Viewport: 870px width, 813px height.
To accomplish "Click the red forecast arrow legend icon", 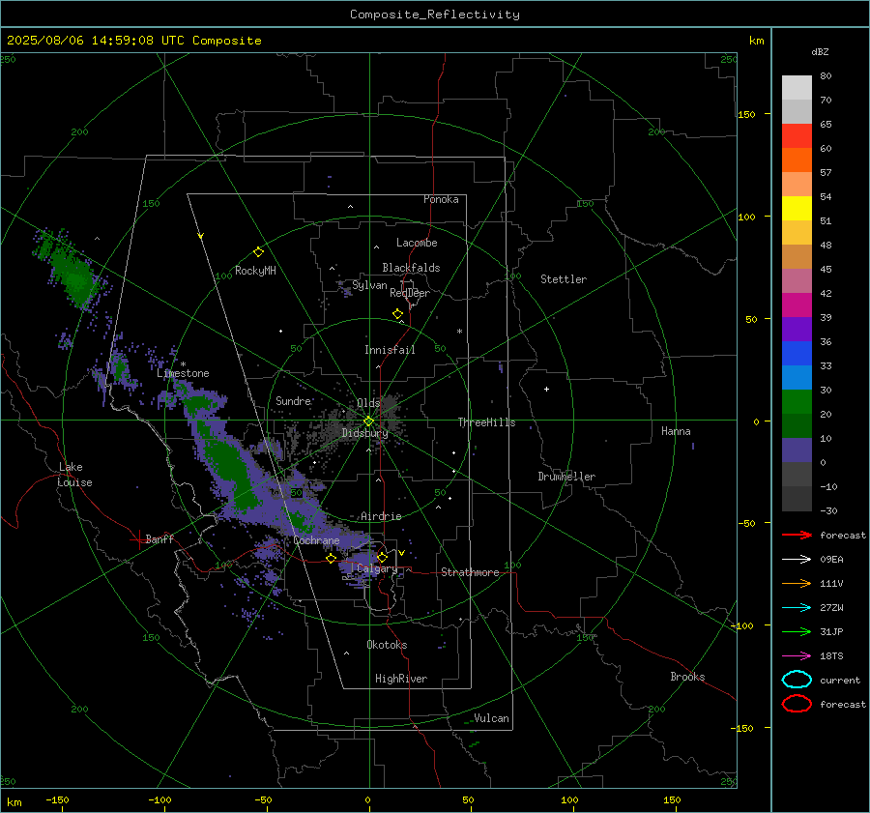I will point(797,535).
